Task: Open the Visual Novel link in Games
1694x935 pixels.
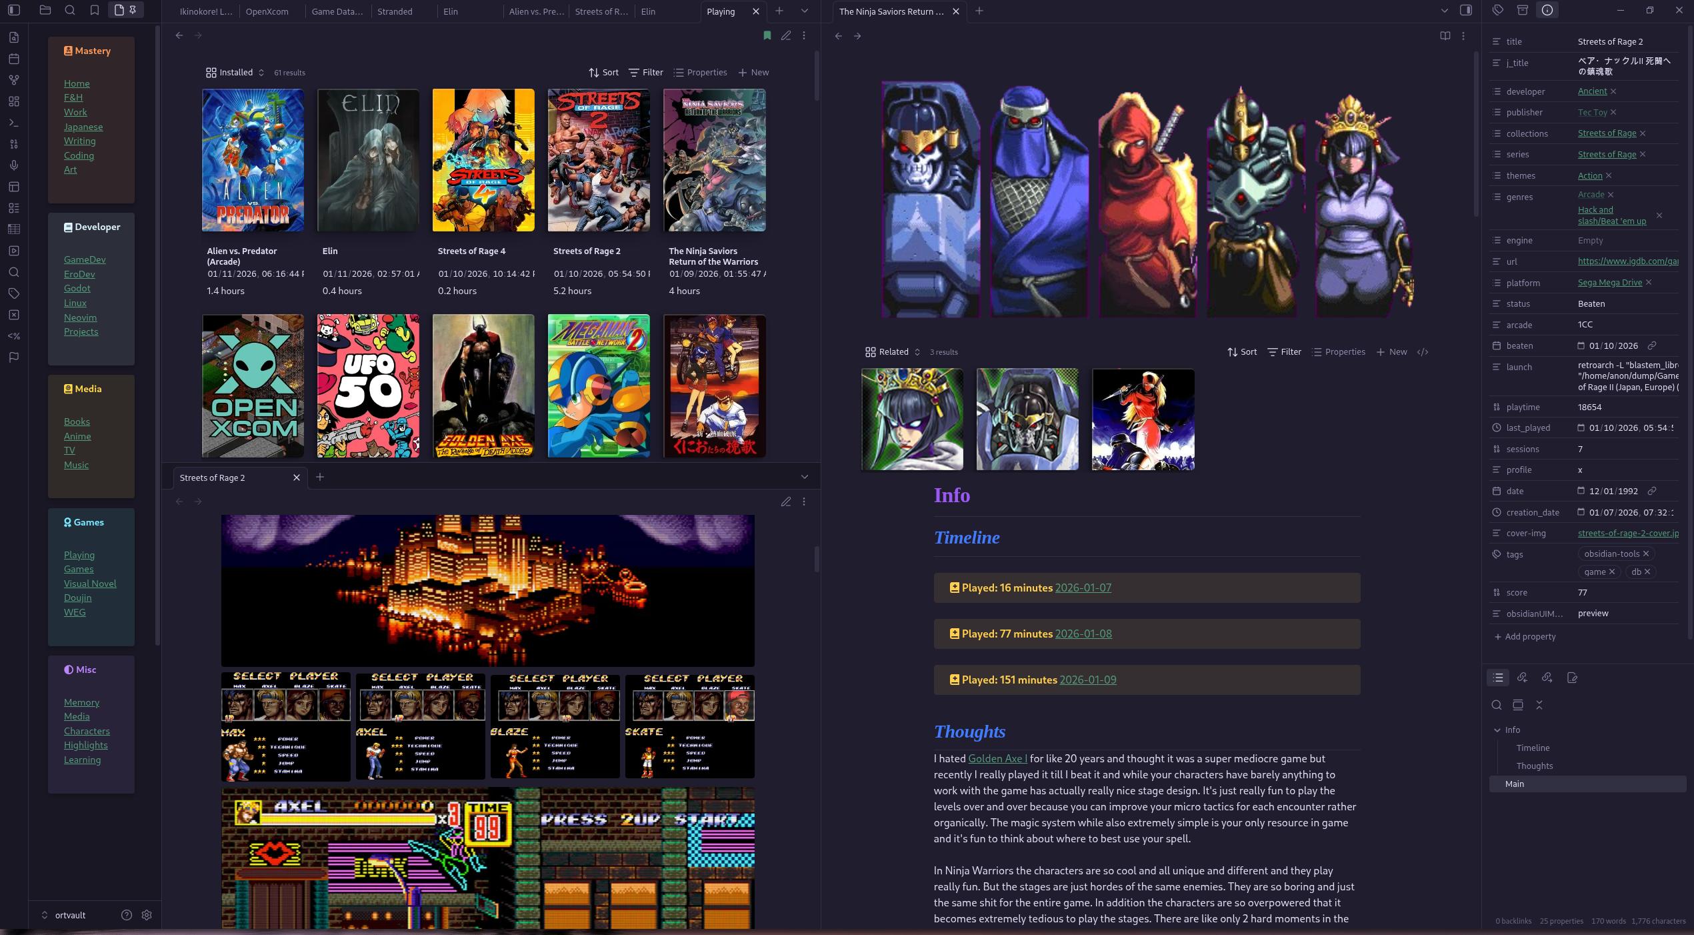Action: tap(90, 584)
